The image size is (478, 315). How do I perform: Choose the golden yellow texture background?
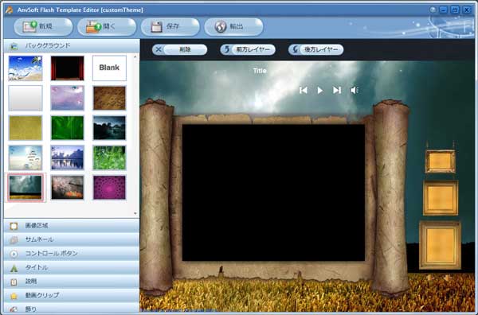[25, 127]
